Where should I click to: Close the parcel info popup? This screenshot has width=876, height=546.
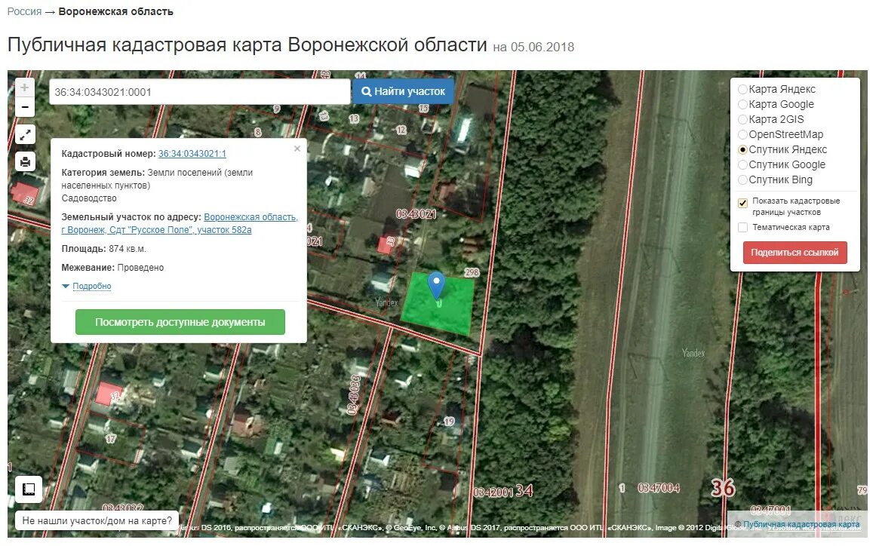pos(297,149)
